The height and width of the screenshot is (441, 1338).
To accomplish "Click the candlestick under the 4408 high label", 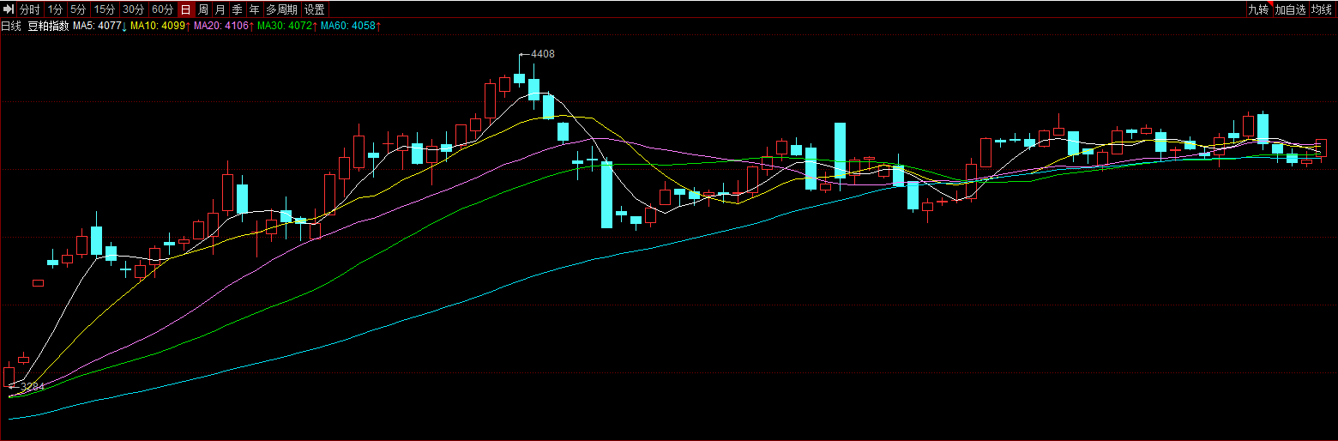I will (519, 79).
